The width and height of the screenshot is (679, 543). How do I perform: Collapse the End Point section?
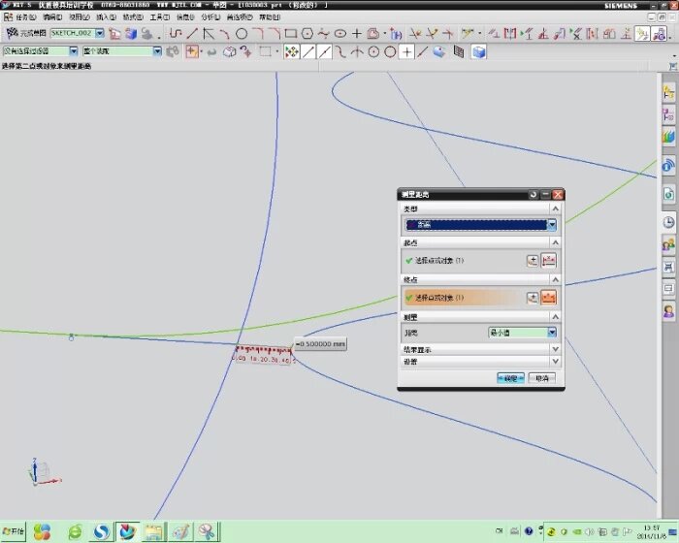[555, 279]
